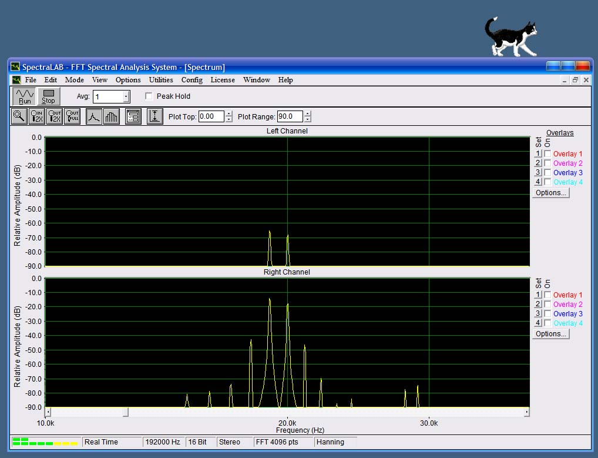Enable the Peak Hold checkbox
Viewport: 598px width, 458px height.
(x=149, y=96)
